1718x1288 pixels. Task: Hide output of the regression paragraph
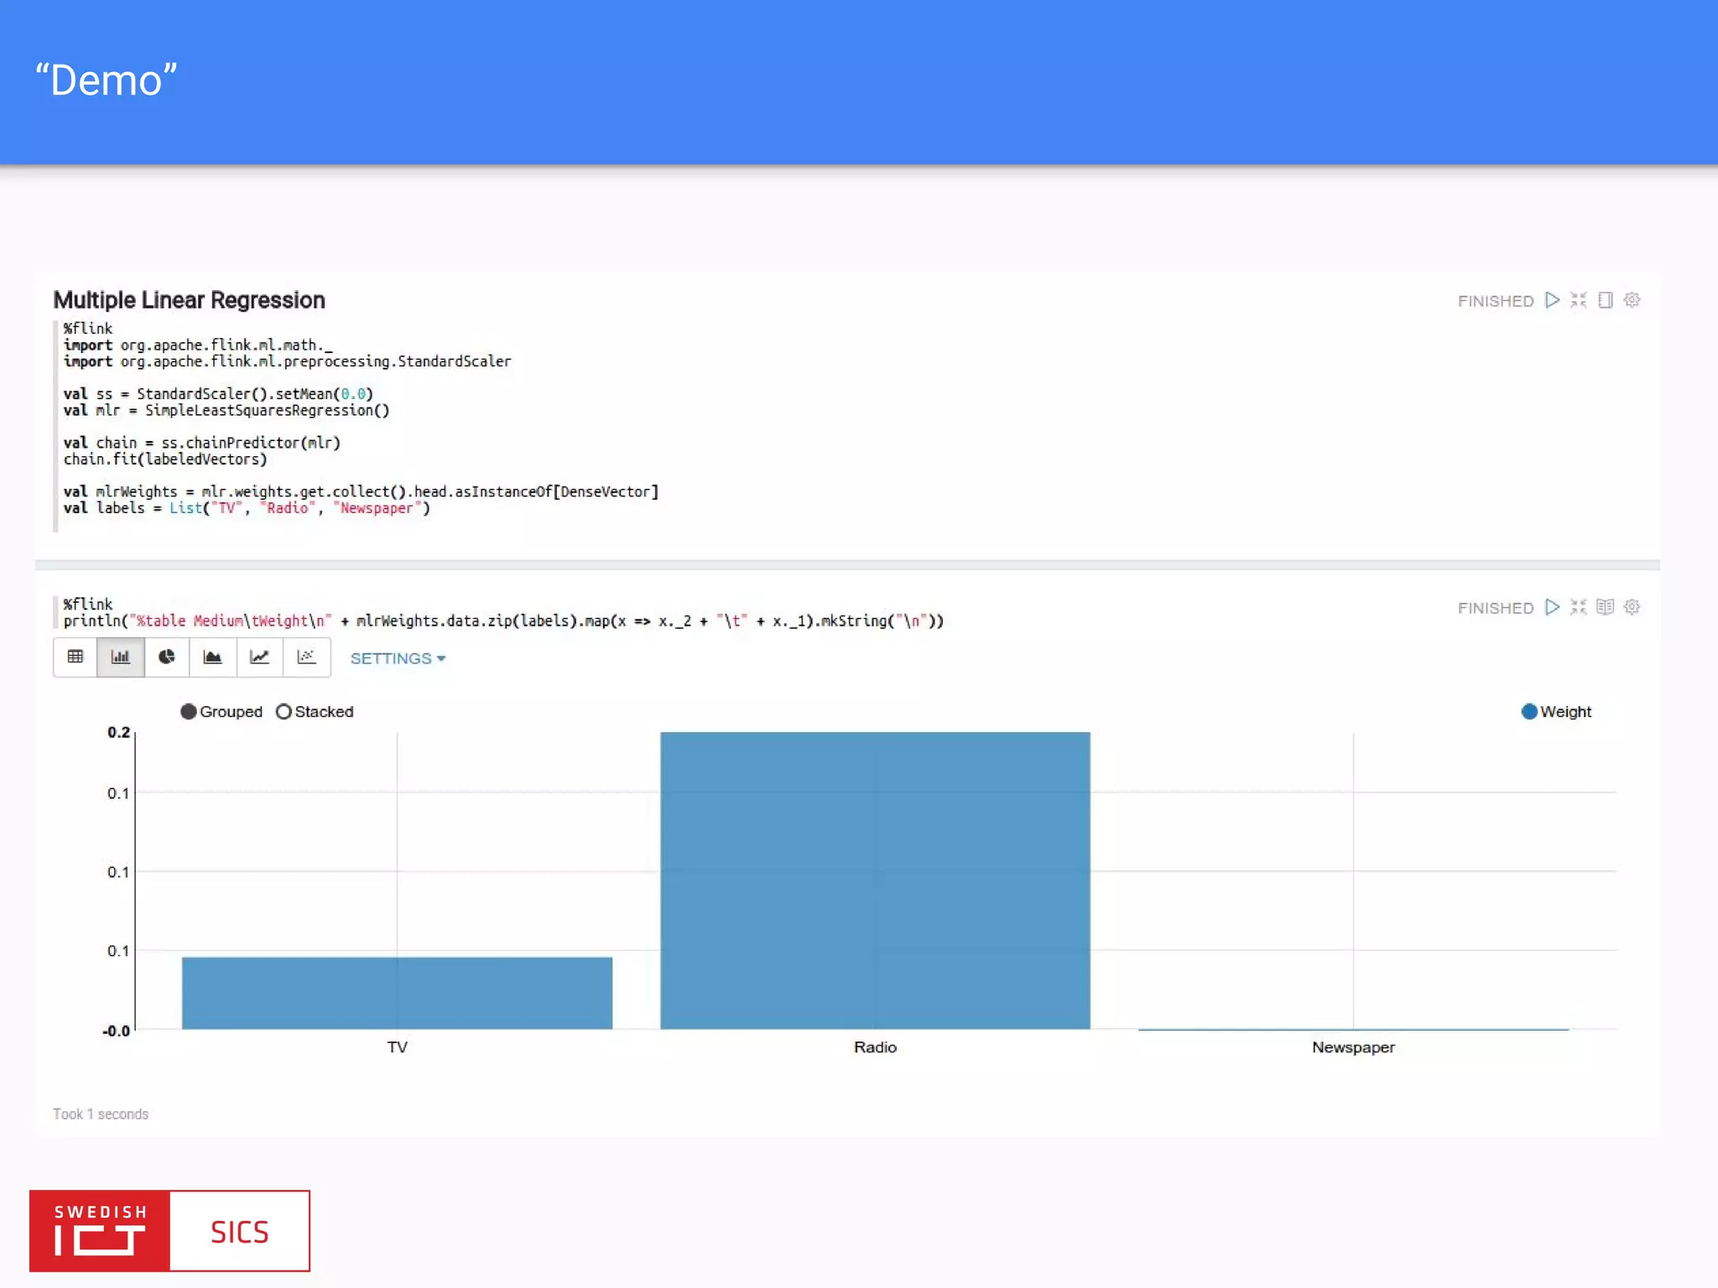pos(1605,300)
